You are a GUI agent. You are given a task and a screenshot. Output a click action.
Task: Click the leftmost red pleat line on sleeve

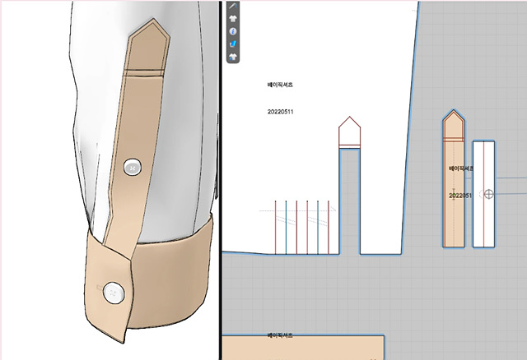(x=275, y=226)
